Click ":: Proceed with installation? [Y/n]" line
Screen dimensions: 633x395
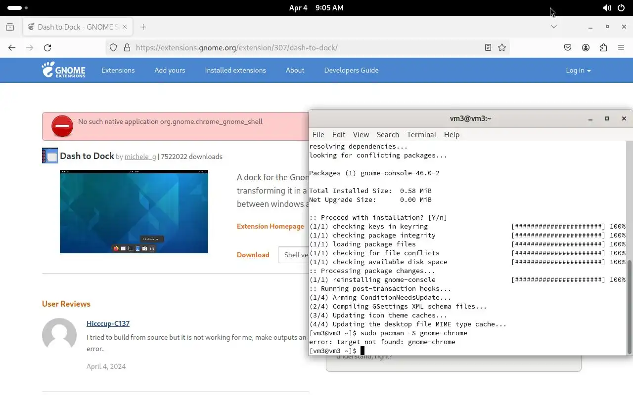click(x=378, y=218)
